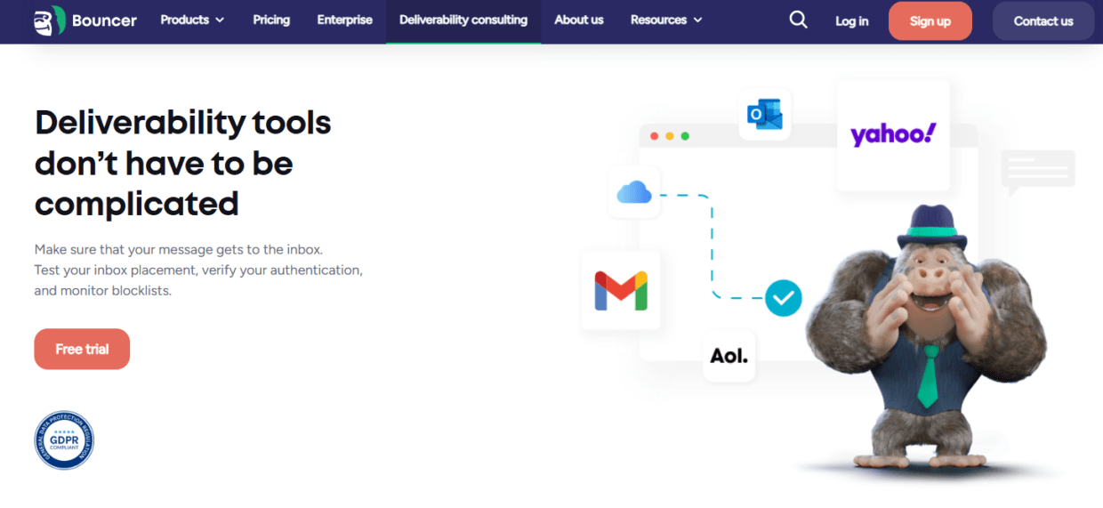Expand the Products dropdown menu

(192, 20)
